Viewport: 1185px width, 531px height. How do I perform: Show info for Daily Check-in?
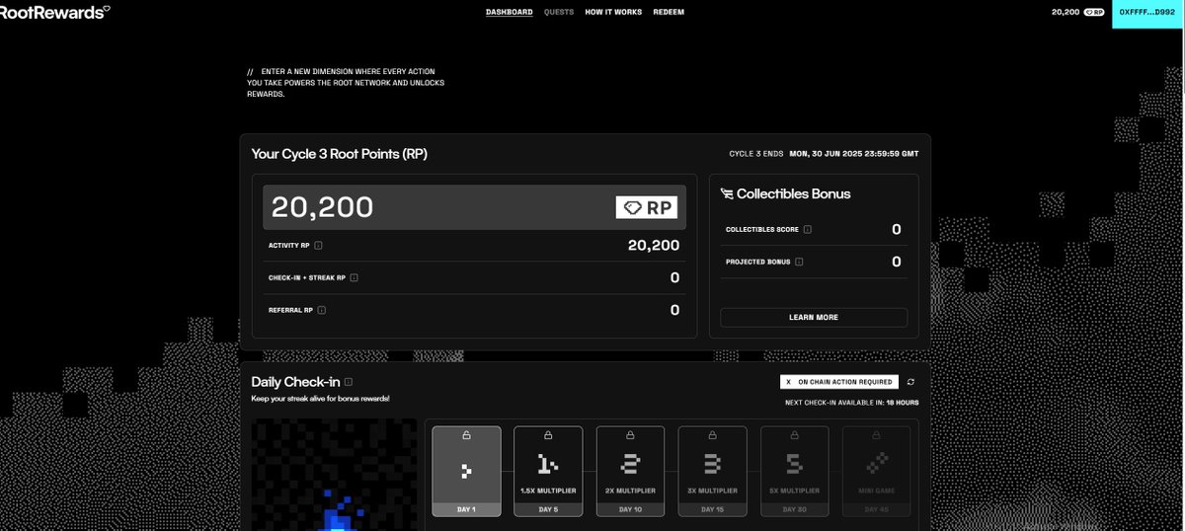coord(349,382)
